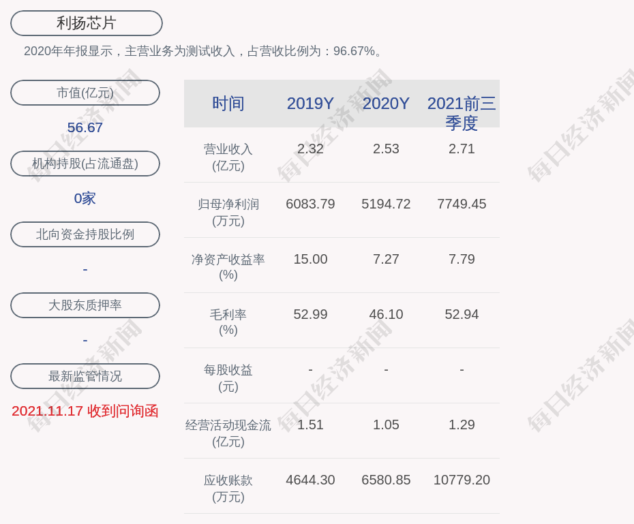This screenshot has width=634, height=524.
Task: Click the ROE value 7.79
Action: [x=462, y=259]
